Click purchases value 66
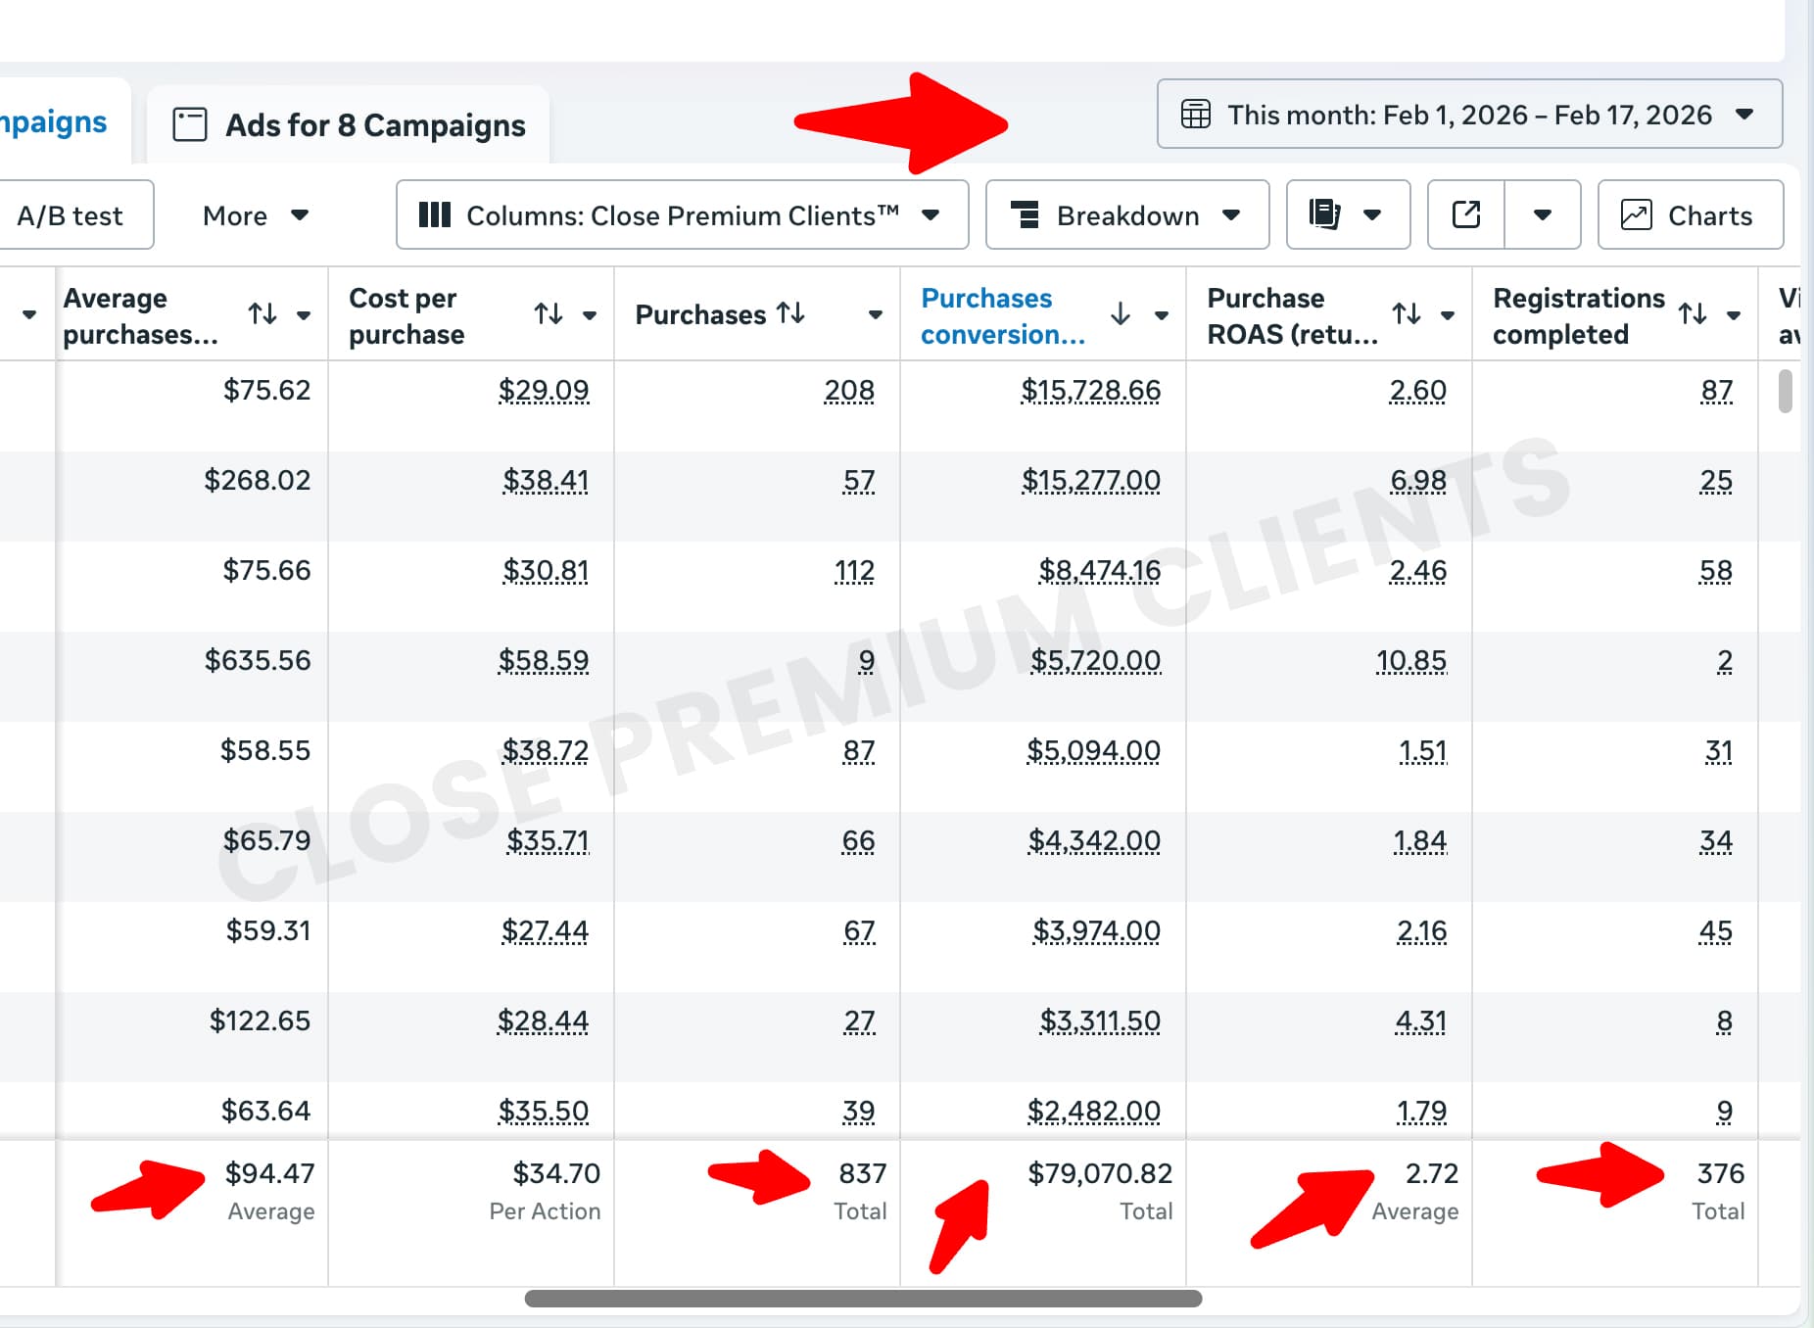Image resolution: width=1814 pixels, height=1328 pixels. coord(858,841)
